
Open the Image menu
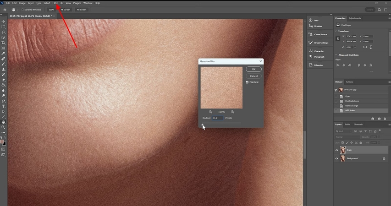pyautogui.click(x=22, y=3)
